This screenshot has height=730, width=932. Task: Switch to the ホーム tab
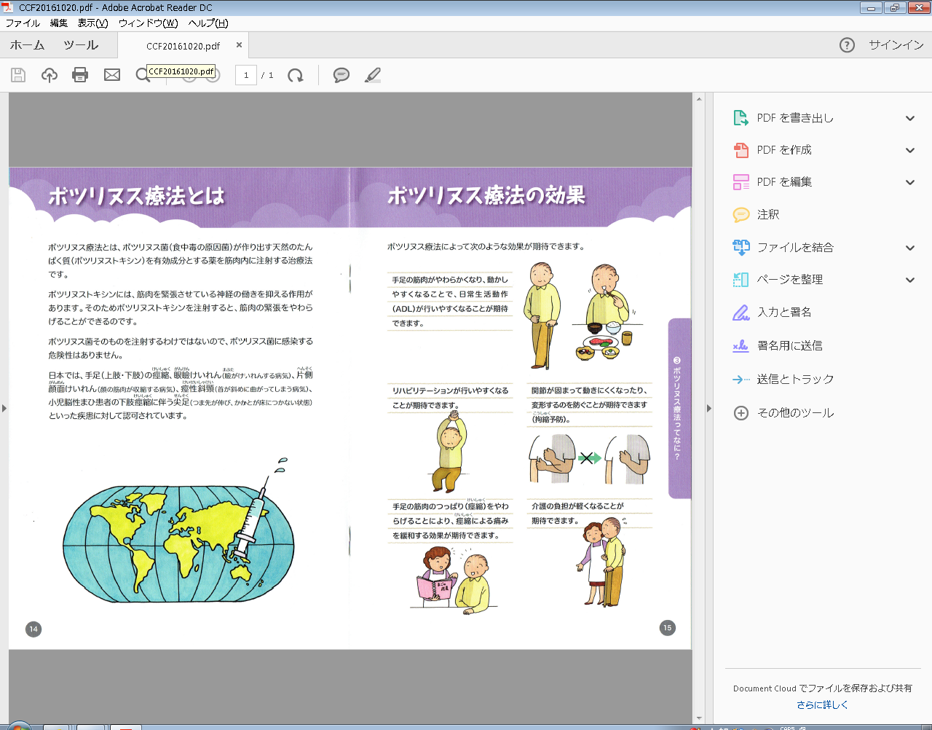tap(28, 45)
